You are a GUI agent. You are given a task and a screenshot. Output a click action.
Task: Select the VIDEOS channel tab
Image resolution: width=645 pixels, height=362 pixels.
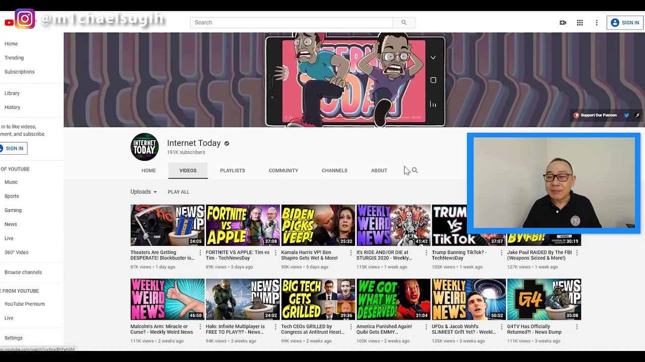pos(188,170)
